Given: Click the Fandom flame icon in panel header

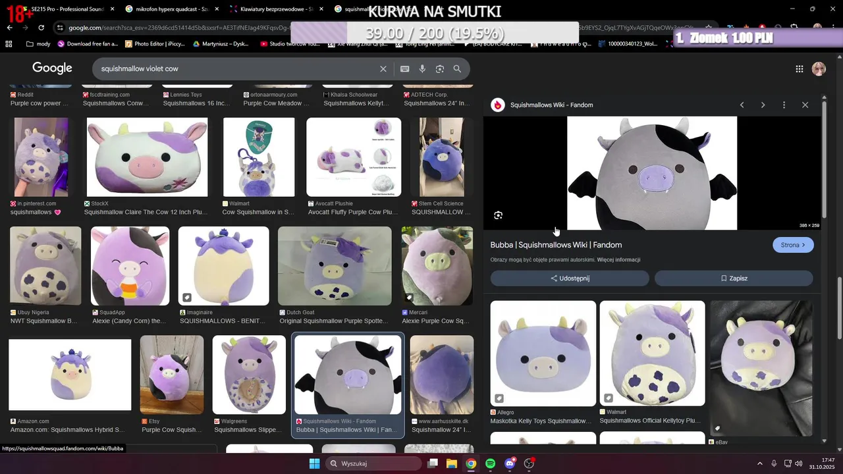Looking at the screenshot, I should pos(498,105).
